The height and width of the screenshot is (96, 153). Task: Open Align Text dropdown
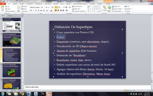click(x=76, y=9)
